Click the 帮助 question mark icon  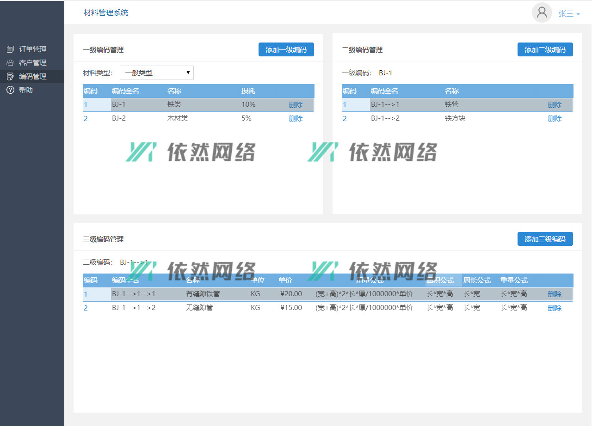[10, 90]
